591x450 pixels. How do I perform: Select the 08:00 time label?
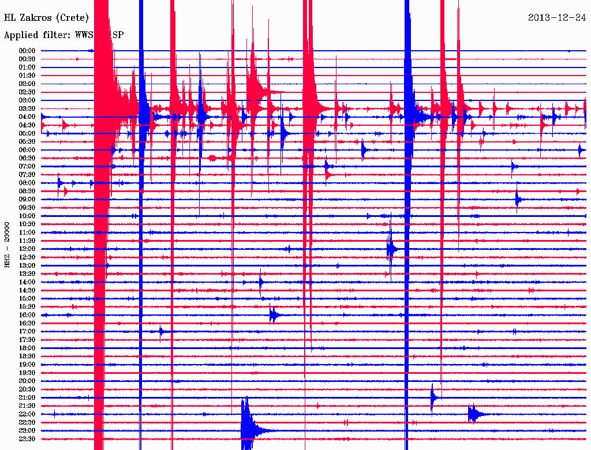point(27,183)
